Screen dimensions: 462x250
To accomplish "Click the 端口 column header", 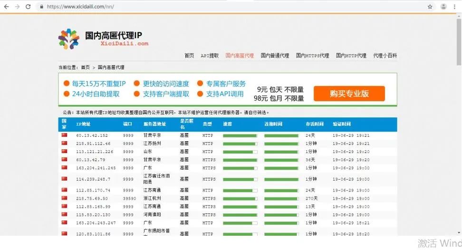I will pos(127,124).
